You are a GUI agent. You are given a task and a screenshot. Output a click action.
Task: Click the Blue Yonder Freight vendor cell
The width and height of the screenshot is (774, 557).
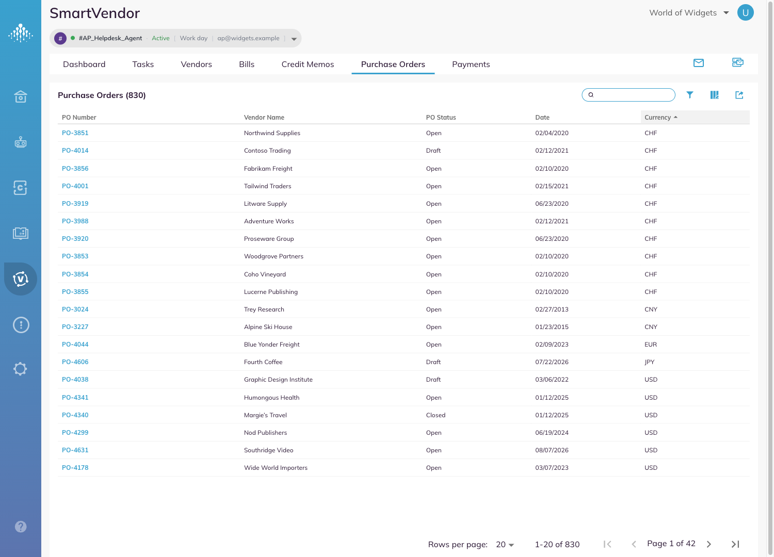point(272,345)
